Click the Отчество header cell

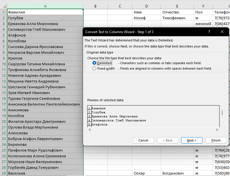point(177,12)
